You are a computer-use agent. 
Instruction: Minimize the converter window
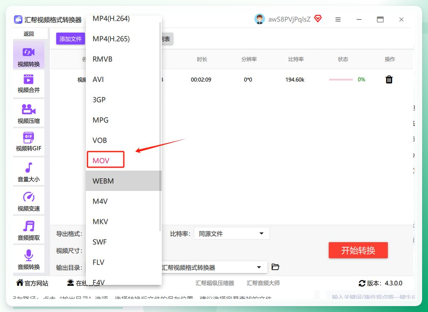359,19
